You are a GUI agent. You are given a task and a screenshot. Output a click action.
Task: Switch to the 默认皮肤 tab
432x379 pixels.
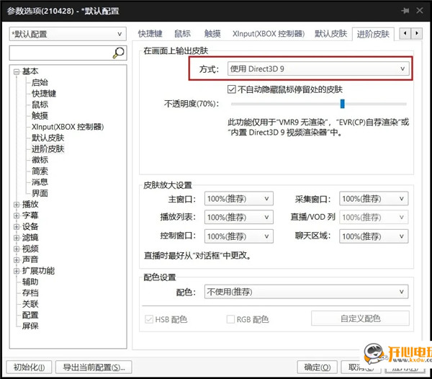330,34
